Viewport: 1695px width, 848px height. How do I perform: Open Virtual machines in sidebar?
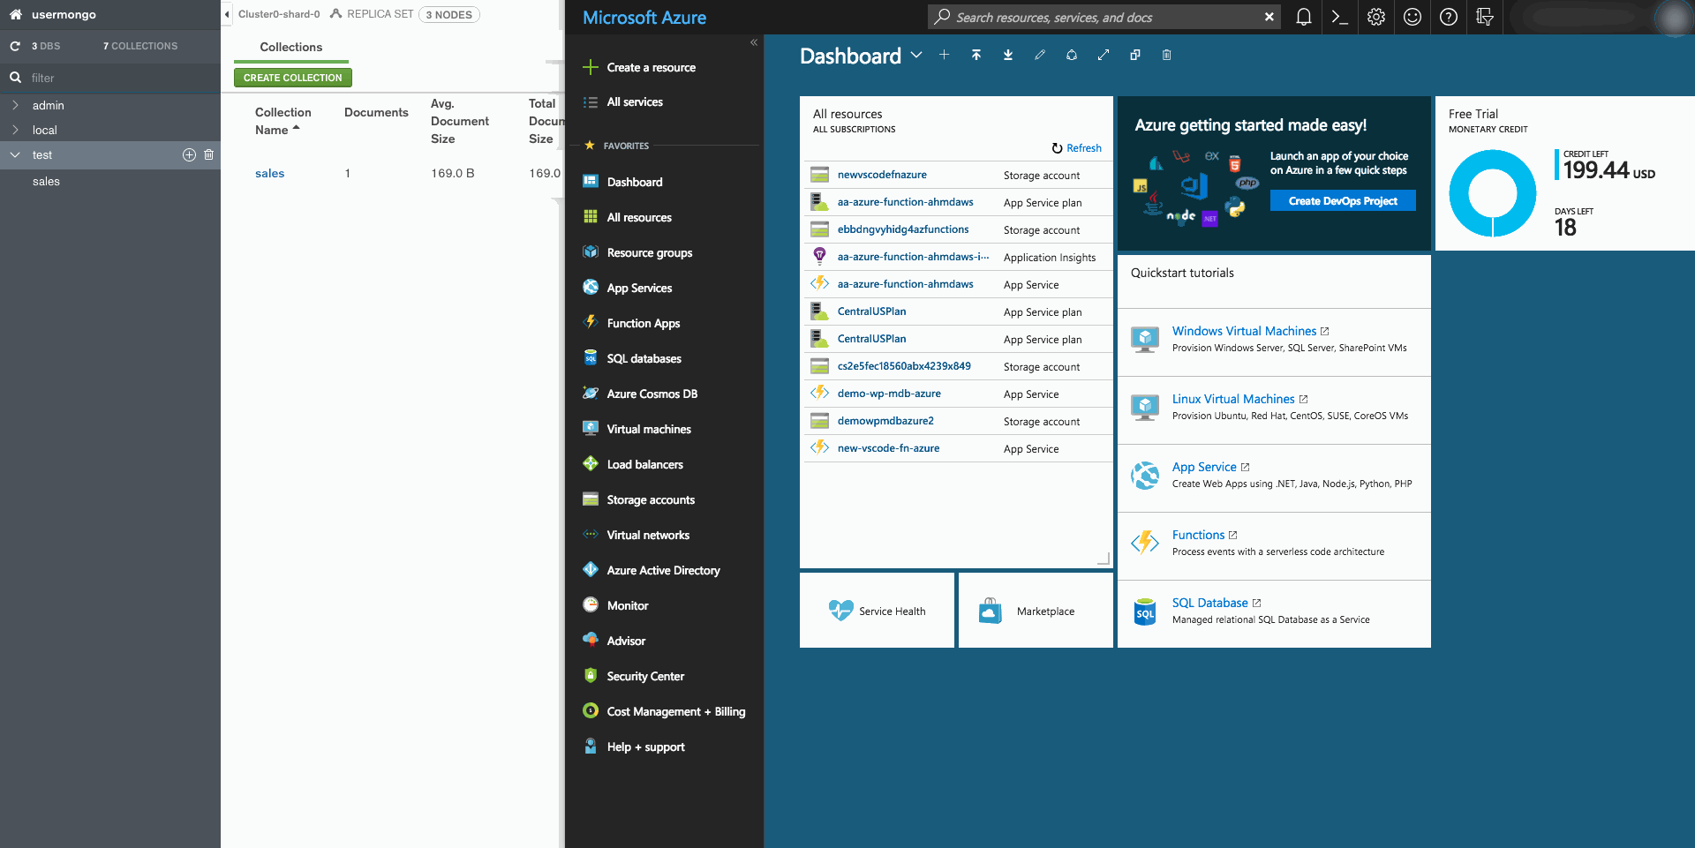pos(649,429)
